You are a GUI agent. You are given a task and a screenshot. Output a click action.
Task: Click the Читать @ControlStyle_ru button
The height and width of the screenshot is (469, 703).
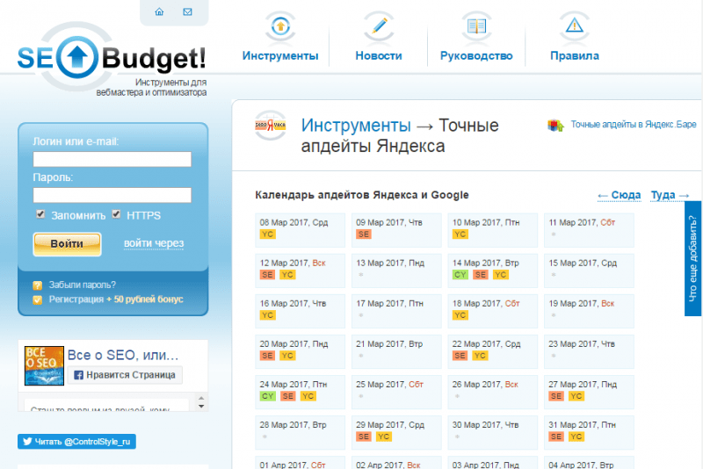(76, 441)
